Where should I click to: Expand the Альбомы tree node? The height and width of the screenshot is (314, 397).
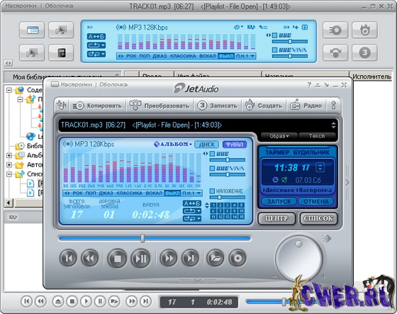[9, 155]
